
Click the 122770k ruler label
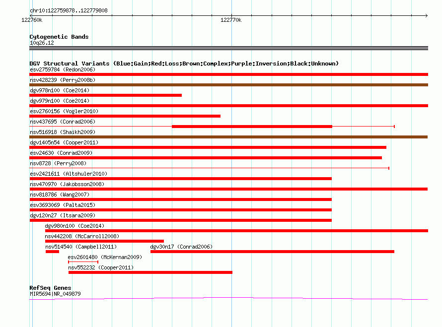pyautogui.click(x=231, y=20)
